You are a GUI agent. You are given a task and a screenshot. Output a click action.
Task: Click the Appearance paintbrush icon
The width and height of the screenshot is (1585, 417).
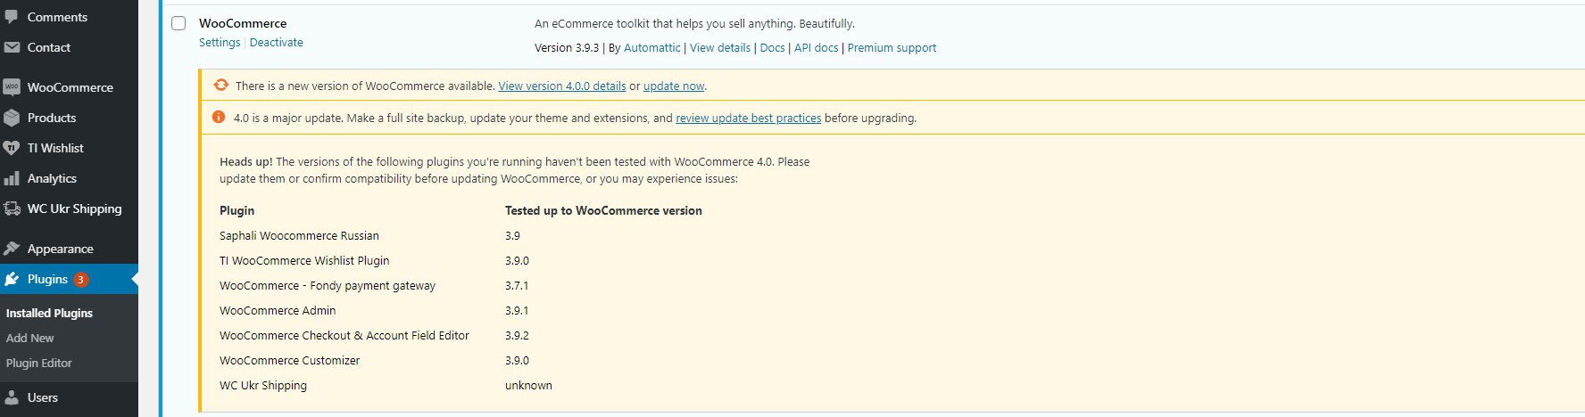point(12,249)
